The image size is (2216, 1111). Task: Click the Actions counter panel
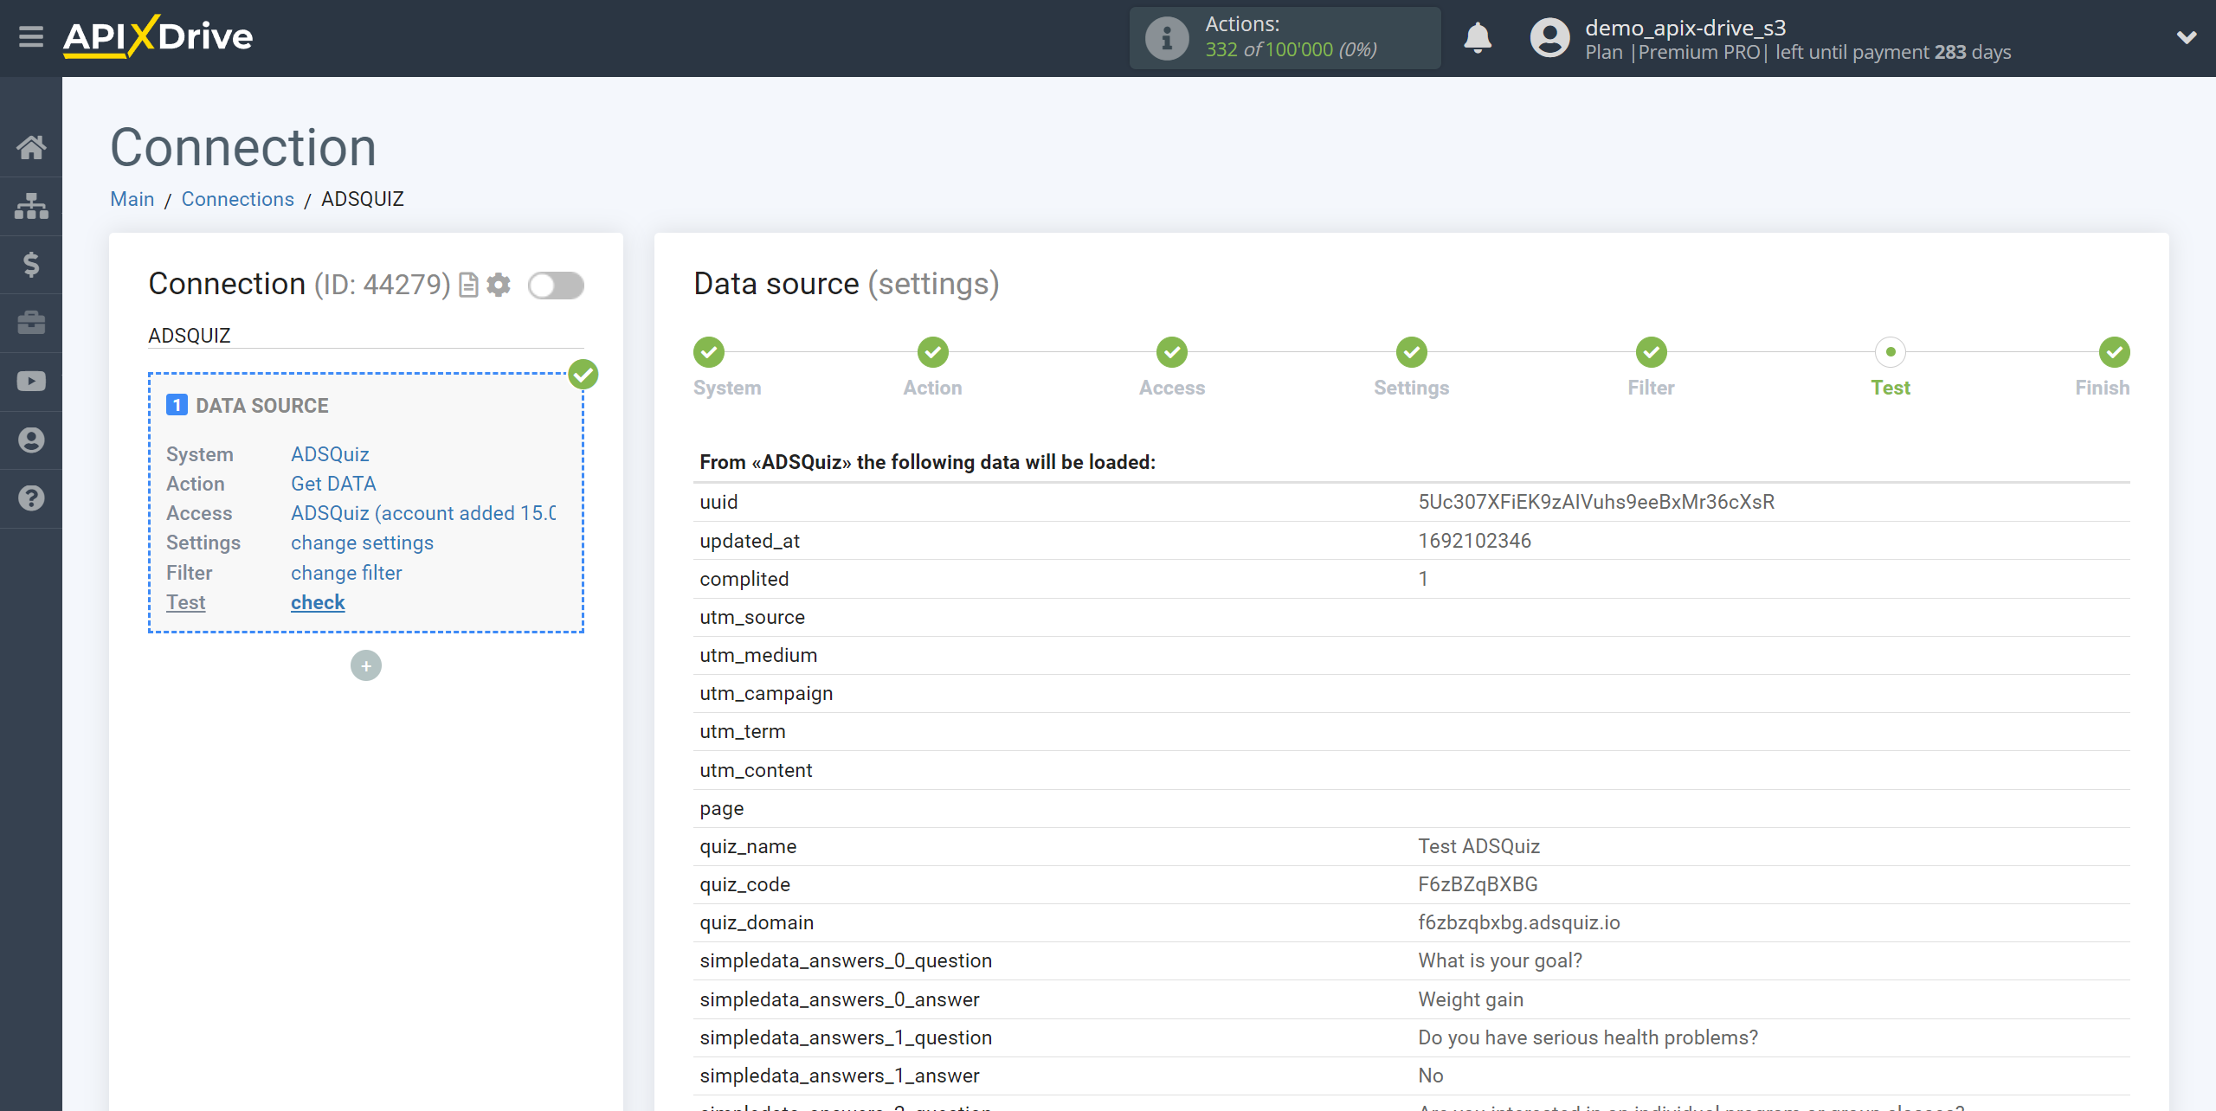pos(1285,38)
